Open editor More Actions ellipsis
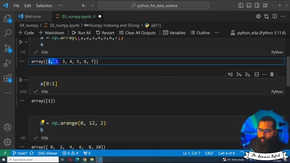The height and width of the screenshot is (163, 290). [x=283, y=16]
